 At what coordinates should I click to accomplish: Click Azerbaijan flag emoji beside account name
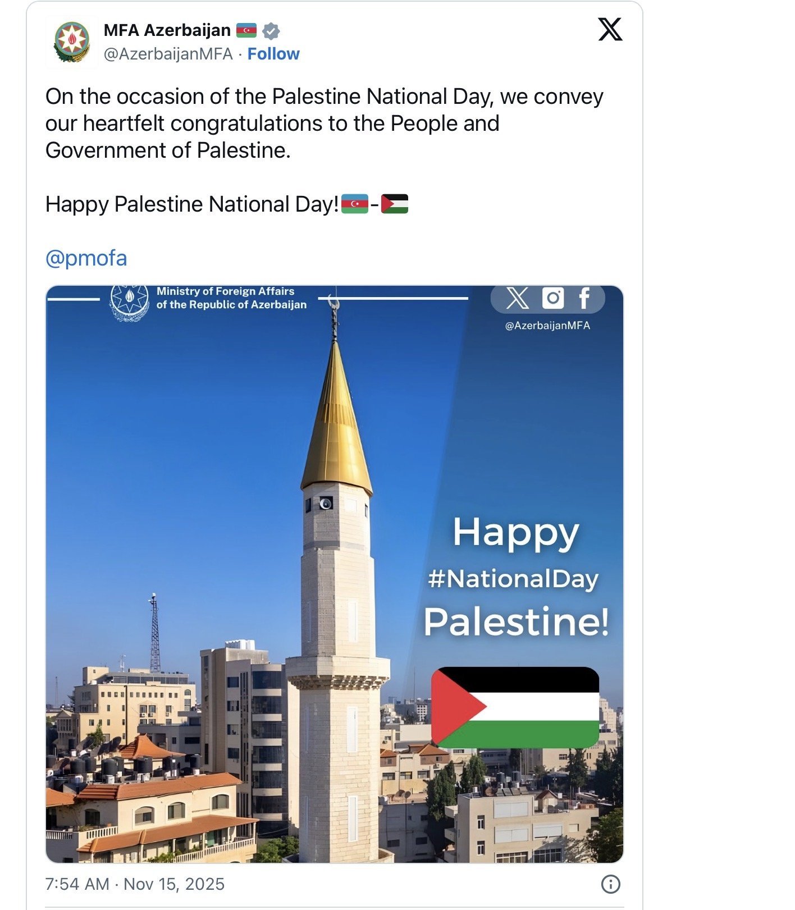[x=246, y=30]
